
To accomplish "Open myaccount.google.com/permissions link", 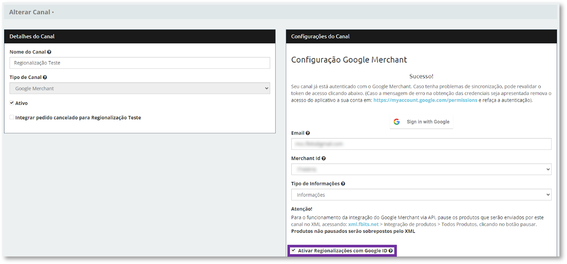I will pos(425,100).
